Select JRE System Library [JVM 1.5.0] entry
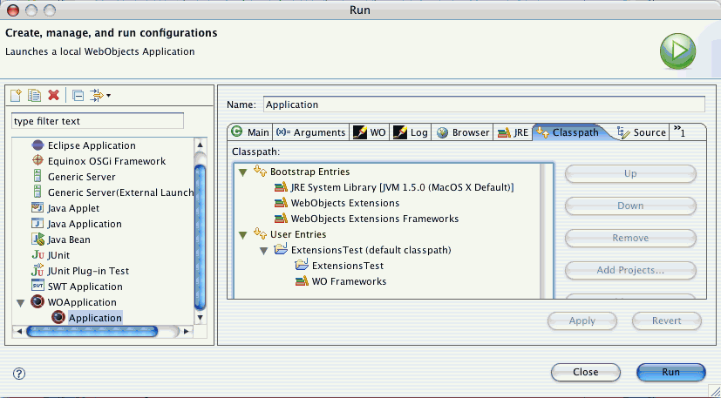Viewport: 721px width, 398px height. point(394,187)
